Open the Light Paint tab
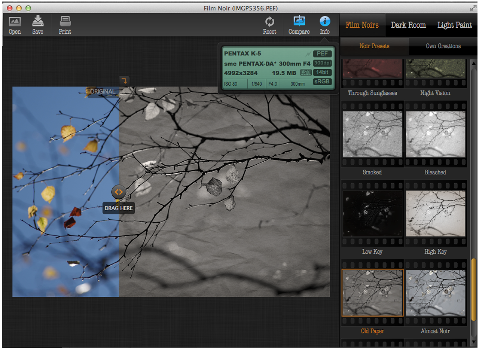This screenshot has height=348, width=479. click(x=455, y=25)
